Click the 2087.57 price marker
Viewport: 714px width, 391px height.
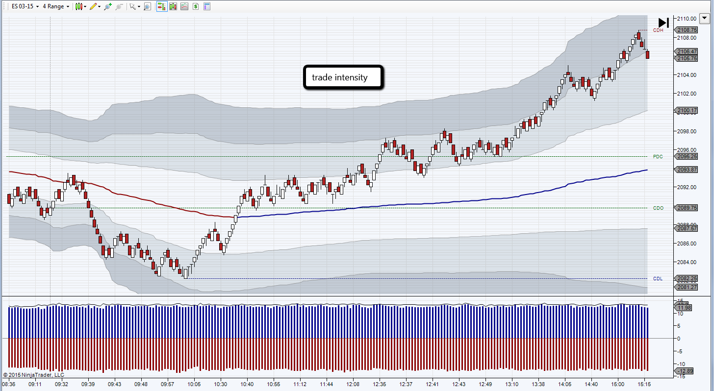(x=687, y=229)
